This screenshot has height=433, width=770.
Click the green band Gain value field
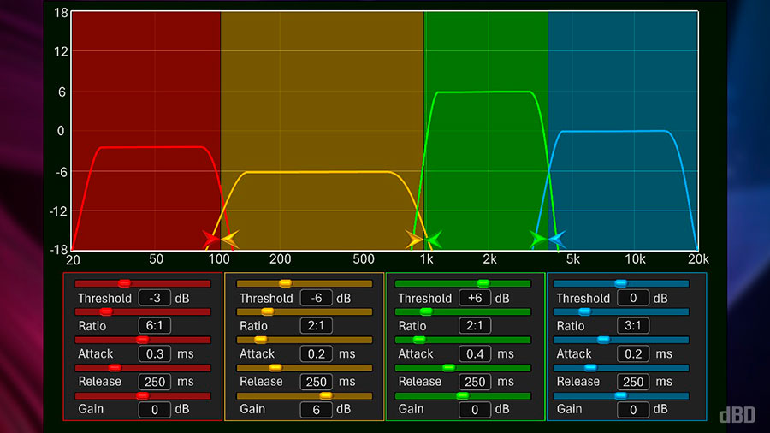point(475,409)
